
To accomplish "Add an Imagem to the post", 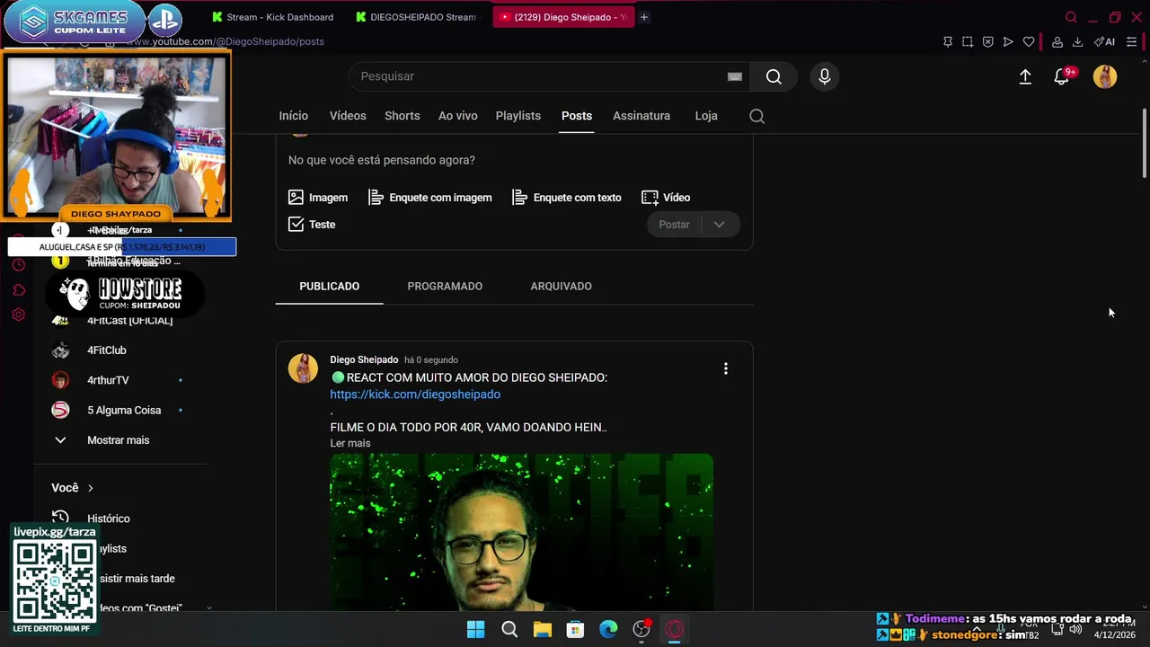I will pyautogui.click(x=318, y=198).
